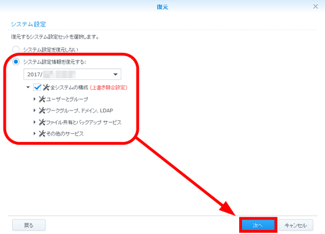Close the 復元 dialog with X
Viewport: 325px width, 234px height.
316,6
